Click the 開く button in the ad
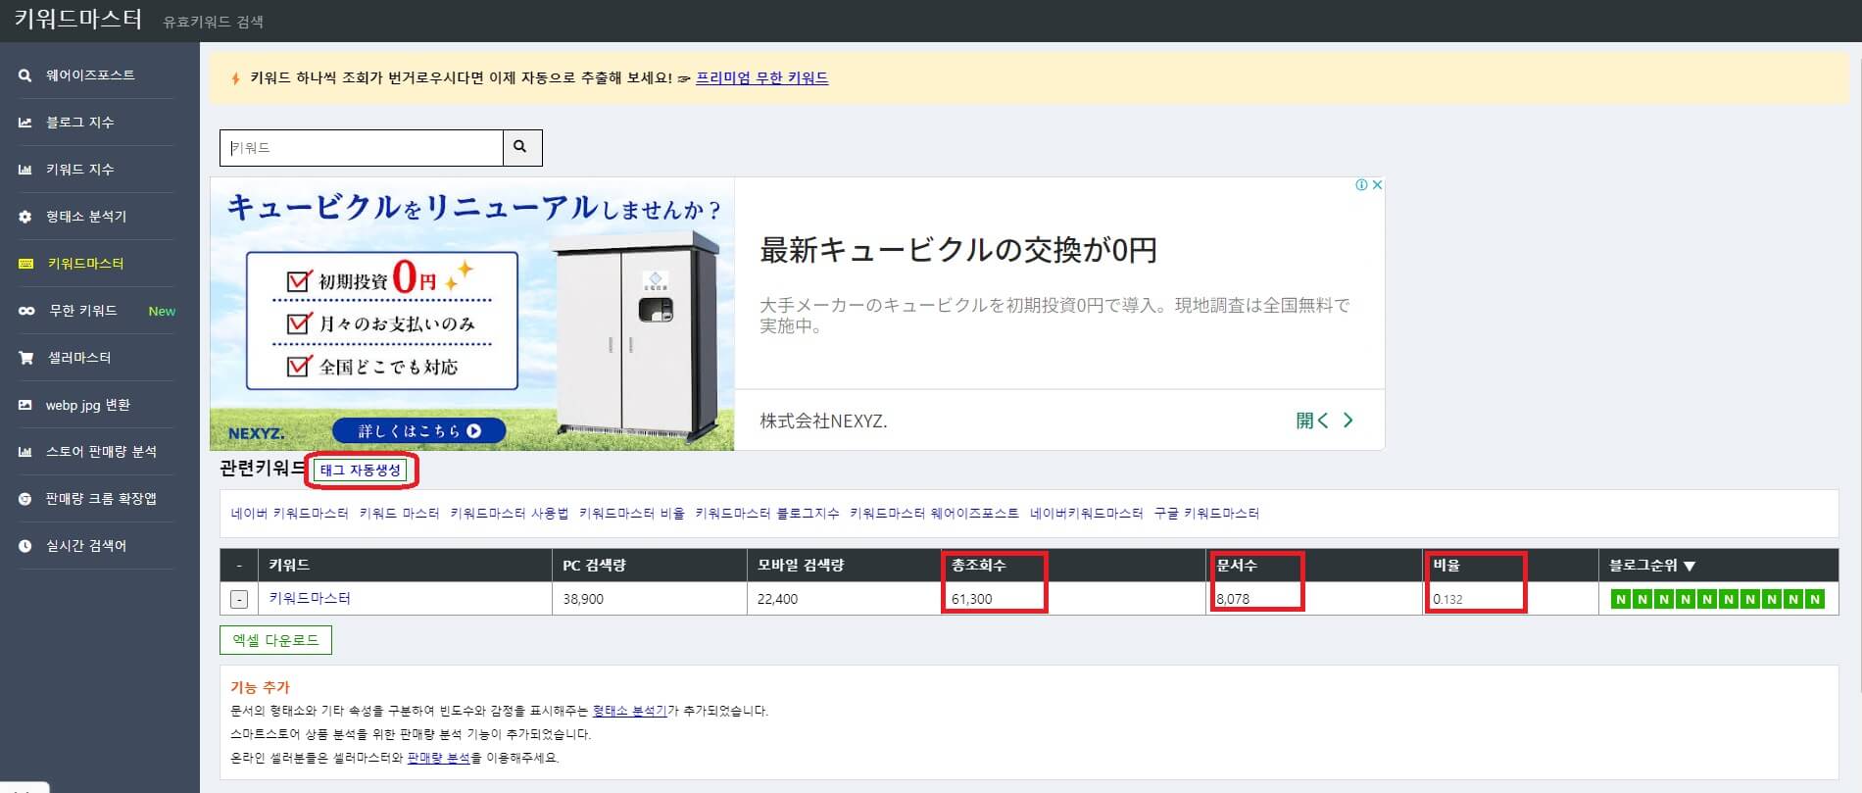The image size is (1862, 793). 1312,421
